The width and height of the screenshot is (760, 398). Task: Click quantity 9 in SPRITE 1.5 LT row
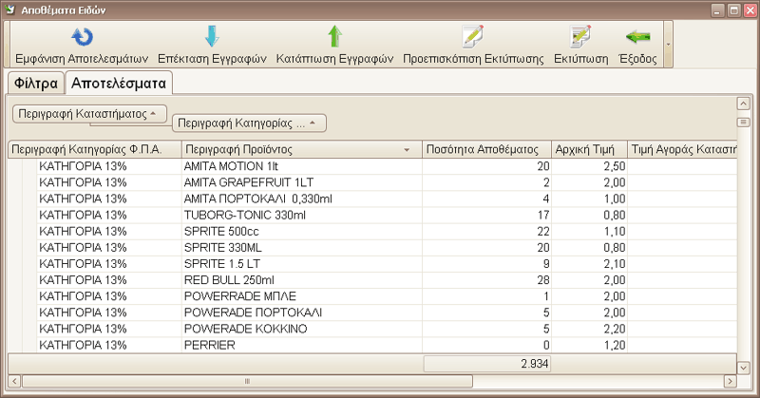click(x=486, y=264)
